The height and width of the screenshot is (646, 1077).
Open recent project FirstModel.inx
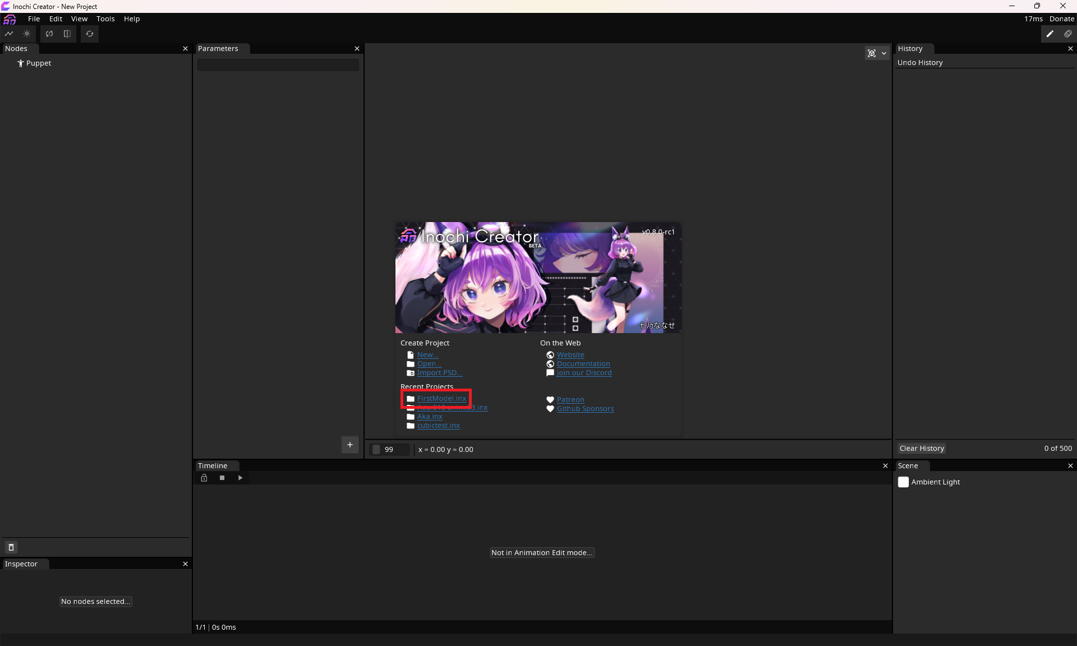click(x=441, y=399)
